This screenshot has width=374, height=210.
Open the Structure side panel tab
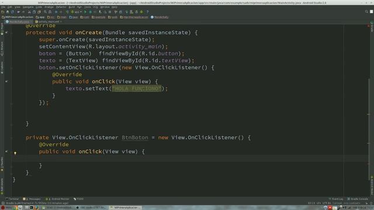pyautogui.click(x=2, y=49)
